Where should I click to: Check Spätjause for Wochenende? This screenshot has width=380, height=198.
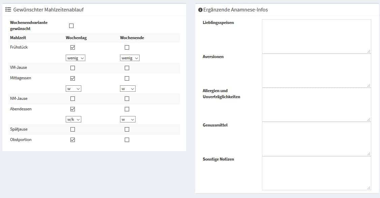(x=127, y=129)
